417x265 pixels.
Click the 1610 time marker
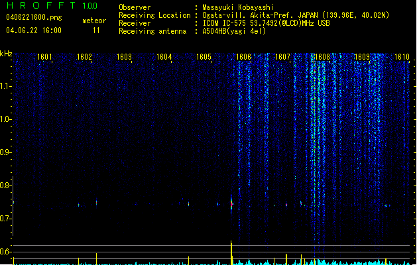402,57
